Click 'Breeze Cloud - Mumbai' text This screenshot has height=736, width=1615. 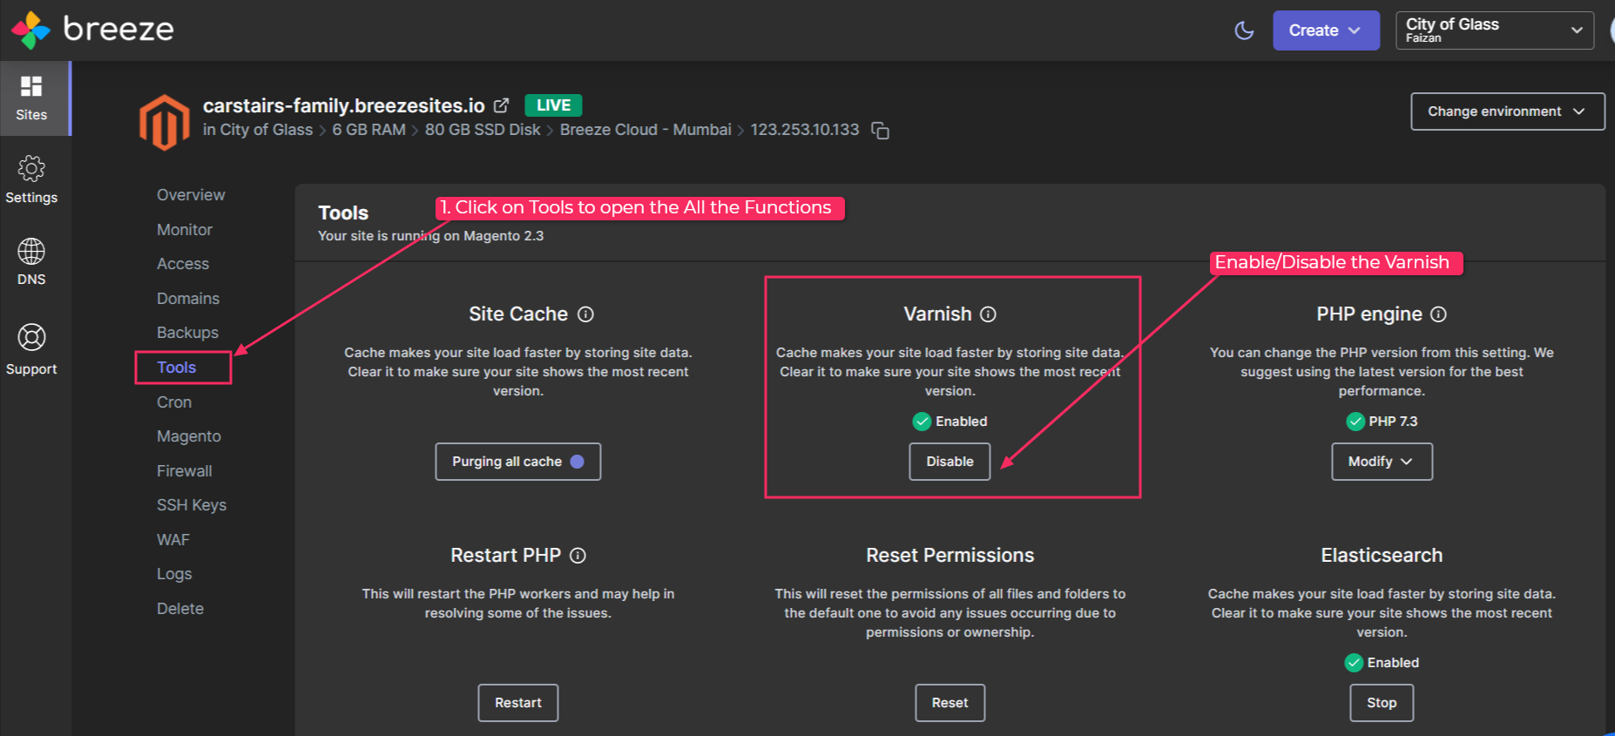click(645, 130)
